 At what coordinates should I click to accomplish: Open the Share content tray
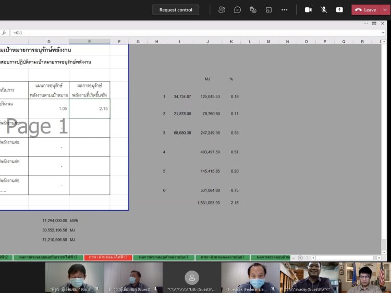click(339, 10)
